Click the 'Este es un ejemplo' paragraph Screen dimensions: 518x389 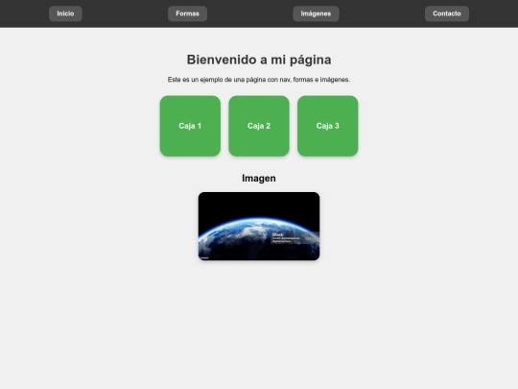click(259, 80)
